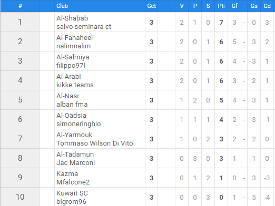275x206 pixels.
Task: Select the Al-Salmiya team row
Action: coord(137,61)
